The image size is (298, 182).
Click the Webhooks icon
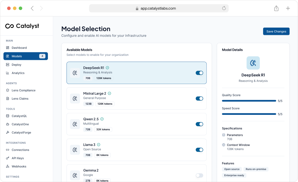(x=8, y=166)
